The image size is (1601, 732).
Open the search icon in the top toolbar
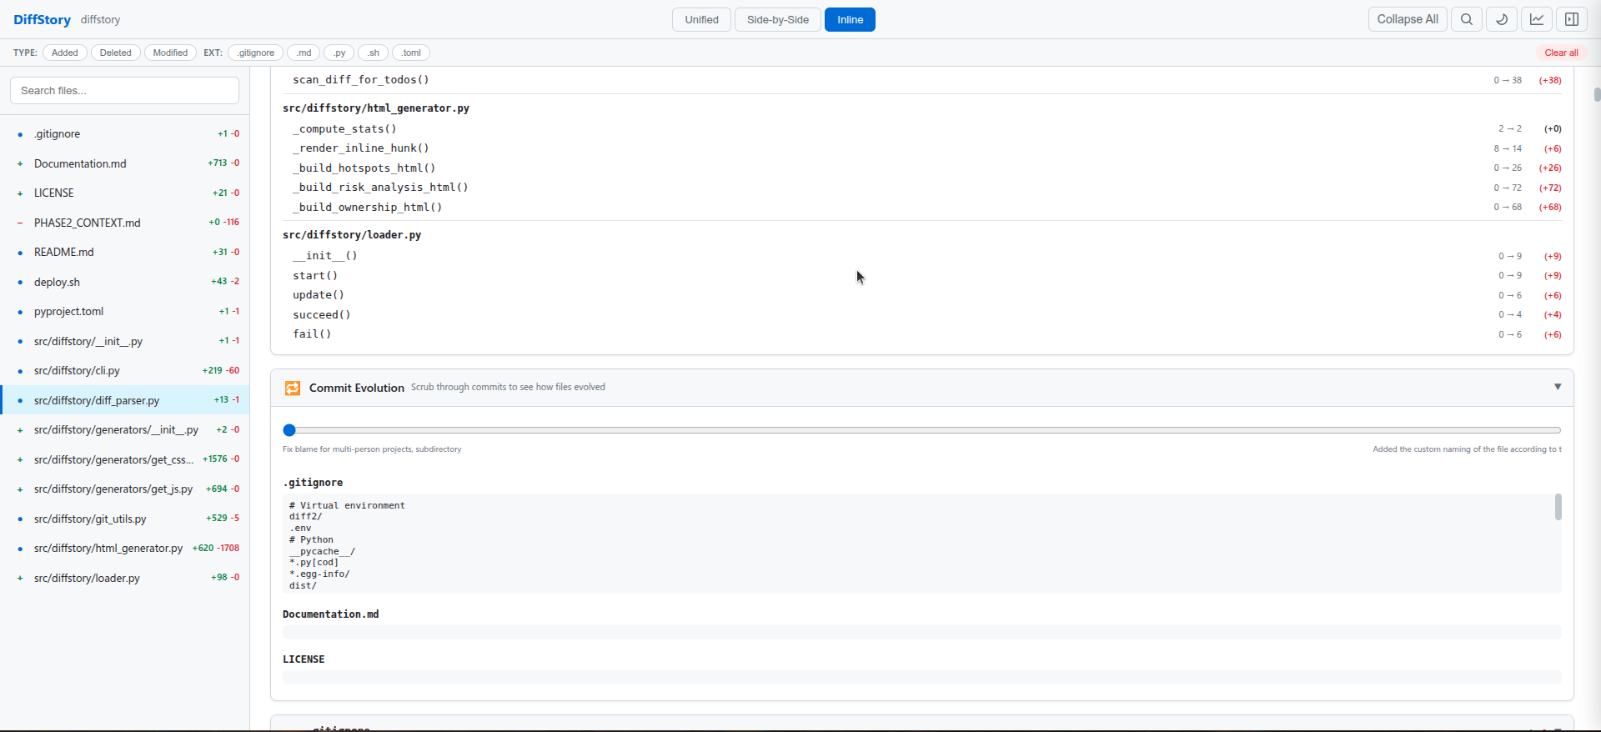tap(1466, 19)
